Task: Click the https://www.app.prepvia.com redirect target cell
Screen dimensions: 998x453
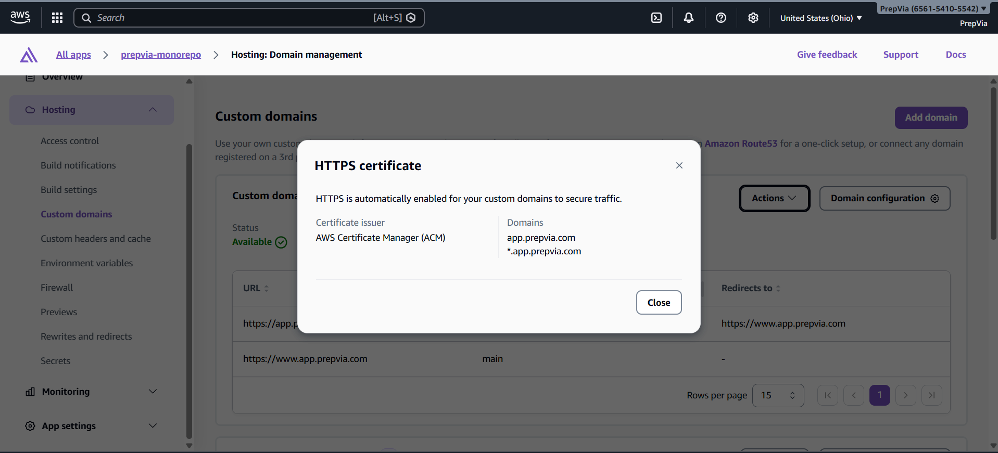Action: pos(784,323)
